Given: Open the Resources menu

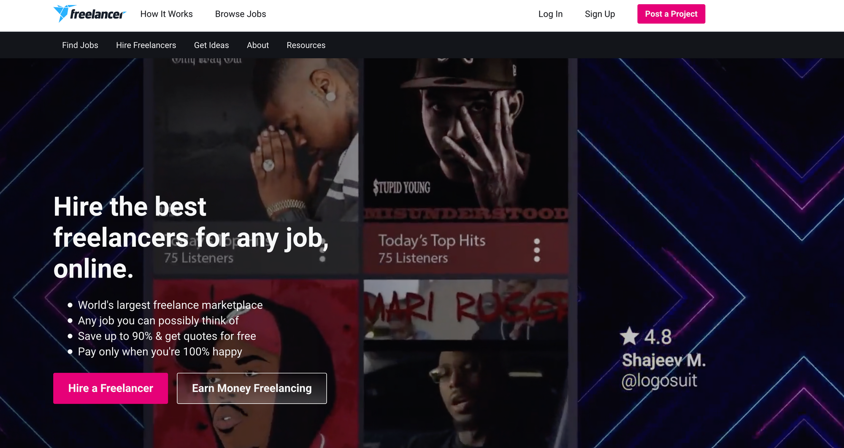Looking at the screenshot, I should click(x=306, y=45).
